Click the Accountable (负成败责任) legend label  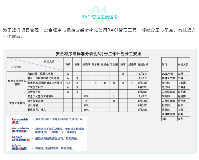click(x=20, y=130)
